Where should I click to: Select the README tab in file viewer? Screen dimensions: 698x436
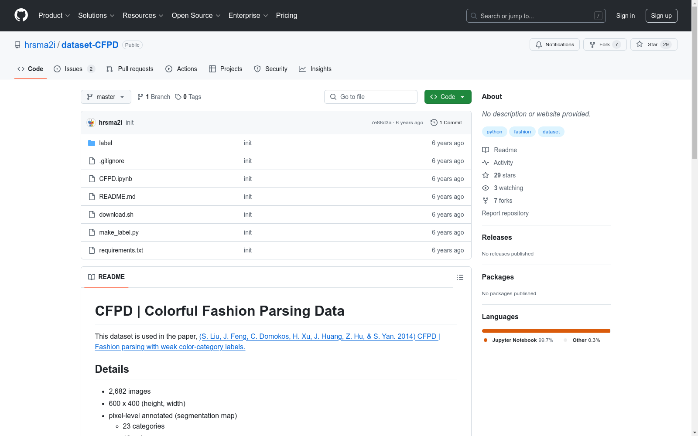[x=106, y=277]
